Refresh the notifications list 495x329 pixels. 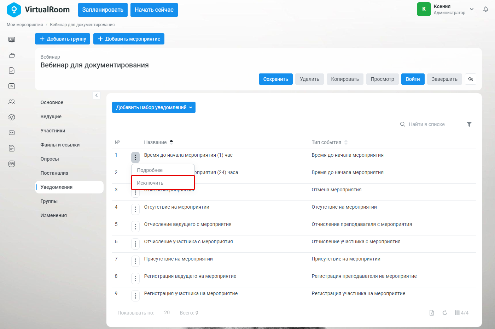coord(445,313)
